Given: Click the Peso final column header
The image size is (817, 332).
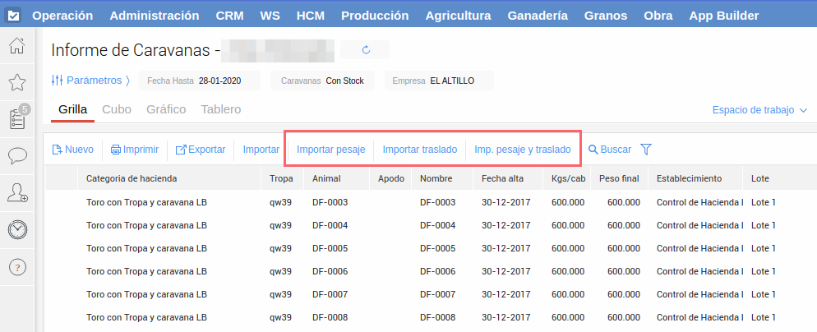Looking at the screenshot, I should click(x=619, y=178).
